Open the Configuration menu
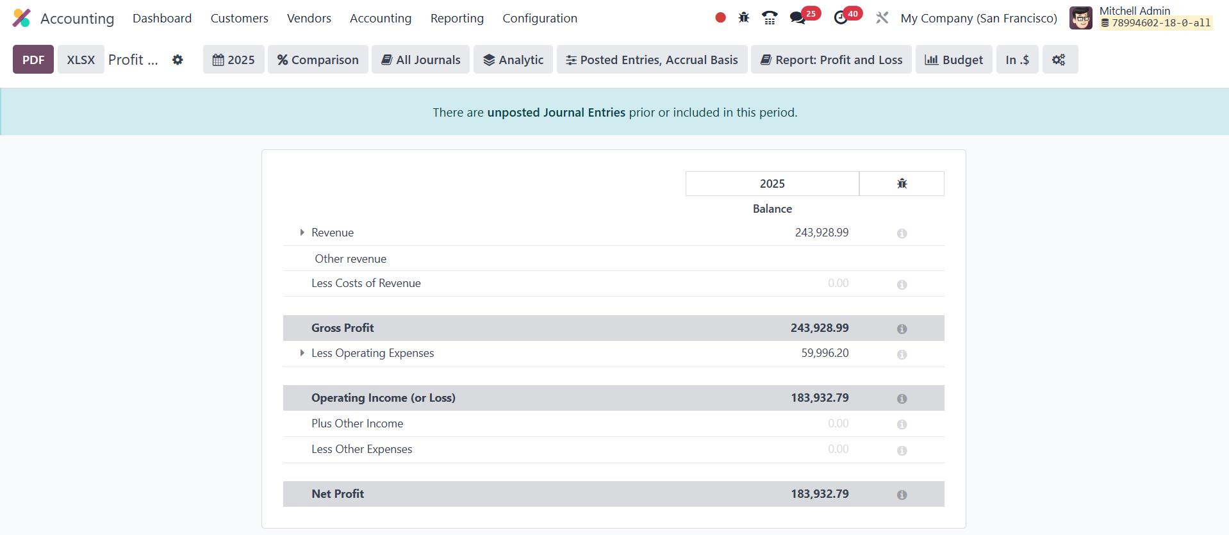This screenshot has height=535, width=1229. point(540,19)
